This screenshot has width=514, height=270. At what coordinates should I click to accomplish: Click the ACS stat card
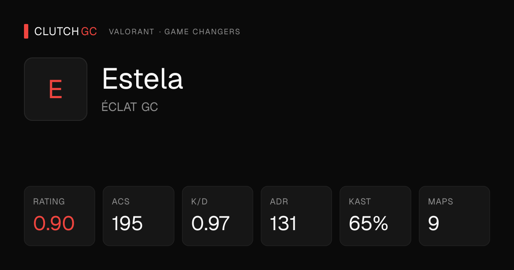(138, 216)
